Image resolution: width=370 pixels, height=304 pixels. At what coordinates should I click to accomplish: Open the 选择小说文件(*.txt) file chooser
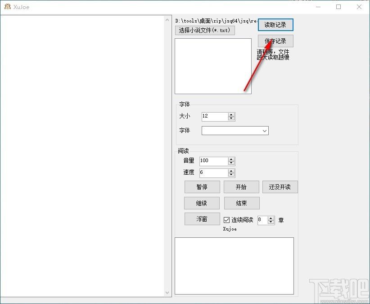click(205, 30)
